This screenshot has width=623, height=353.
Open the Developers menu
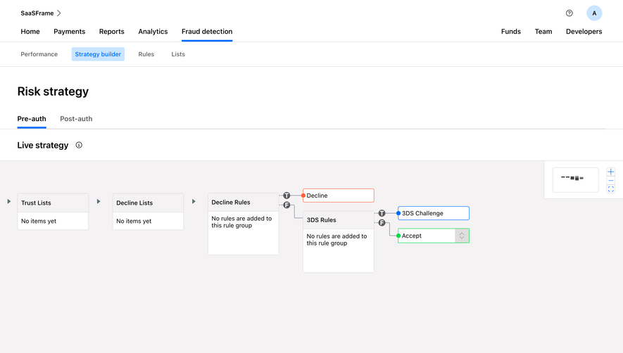click(x=584, y=32)
